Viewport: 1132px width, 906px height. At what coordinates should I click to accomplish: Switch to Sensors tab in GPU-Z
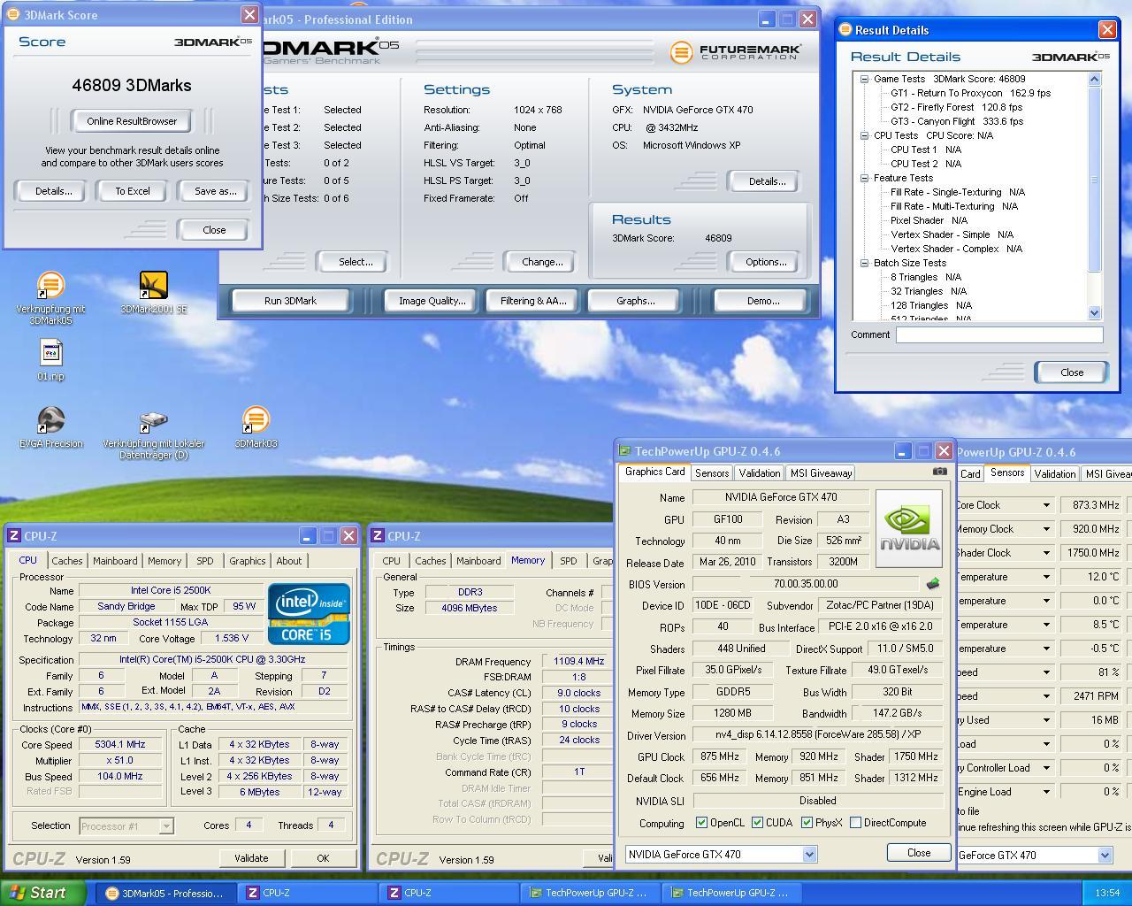711,473
